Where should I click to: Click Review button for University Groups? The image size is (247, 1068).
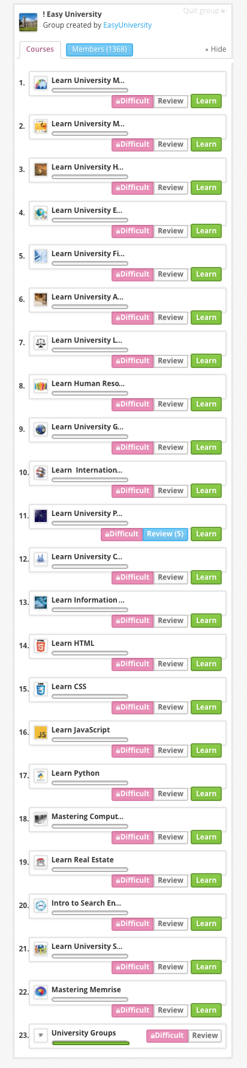[205, 1036]
